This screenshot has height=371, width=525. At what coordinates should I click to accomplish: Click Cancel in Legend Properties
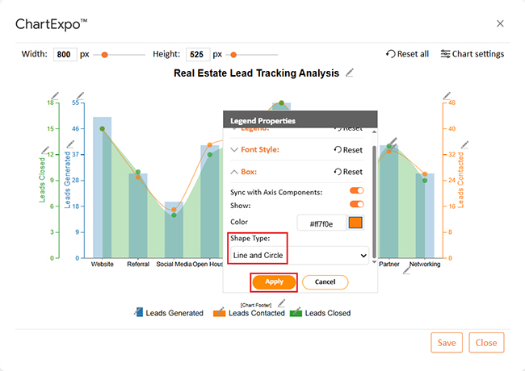pyautogui.click(x=325, y=282)
